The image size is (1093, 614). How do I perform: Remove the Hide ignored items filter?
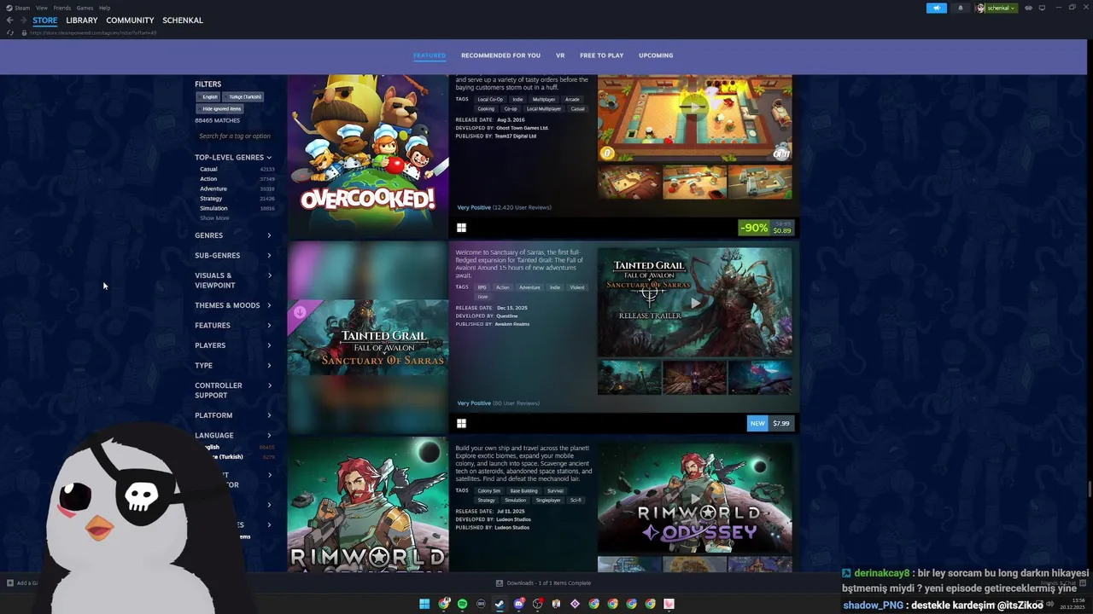[x=221, y=109]
